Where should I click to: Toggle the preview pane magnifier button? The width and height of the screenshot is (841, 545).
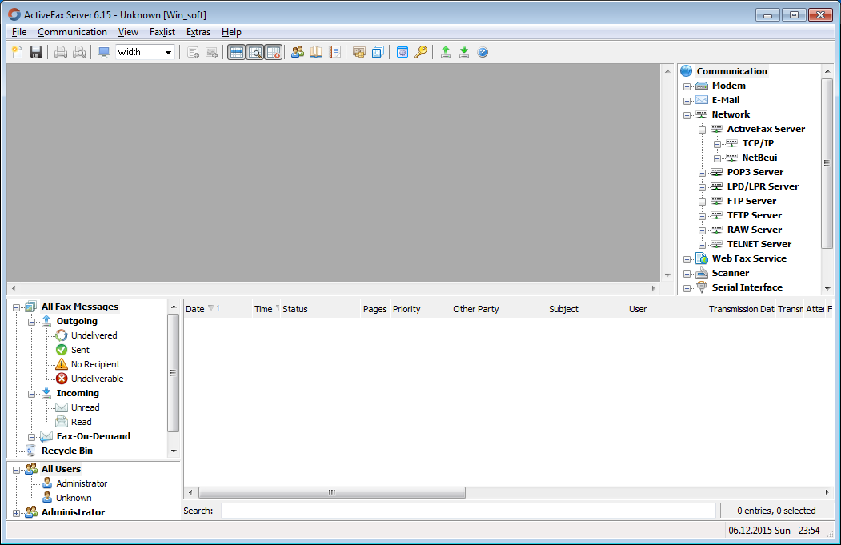(255, 52)
